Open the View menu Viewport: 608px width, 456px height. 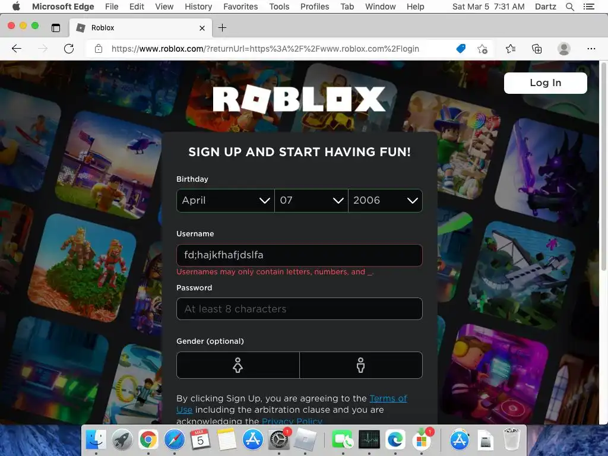(164, 7)
